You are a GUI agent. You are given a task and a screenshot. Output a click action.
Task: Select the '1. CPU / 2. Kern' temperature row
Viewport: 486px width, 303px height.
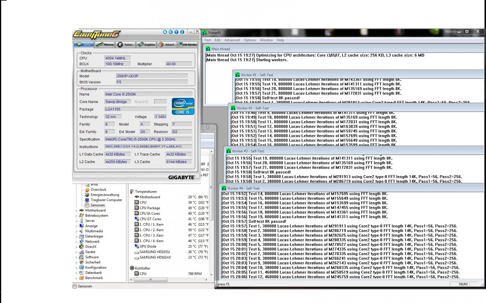pyautogui.click(x=171, y=230)
